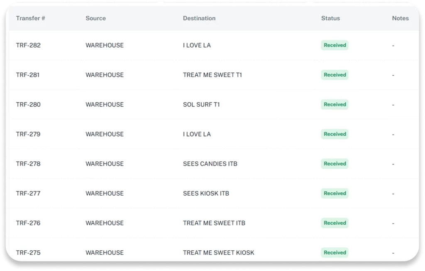Screen dimensions: 425x271
Task: Click transfer number TRF-278
Action: [28, 164]
